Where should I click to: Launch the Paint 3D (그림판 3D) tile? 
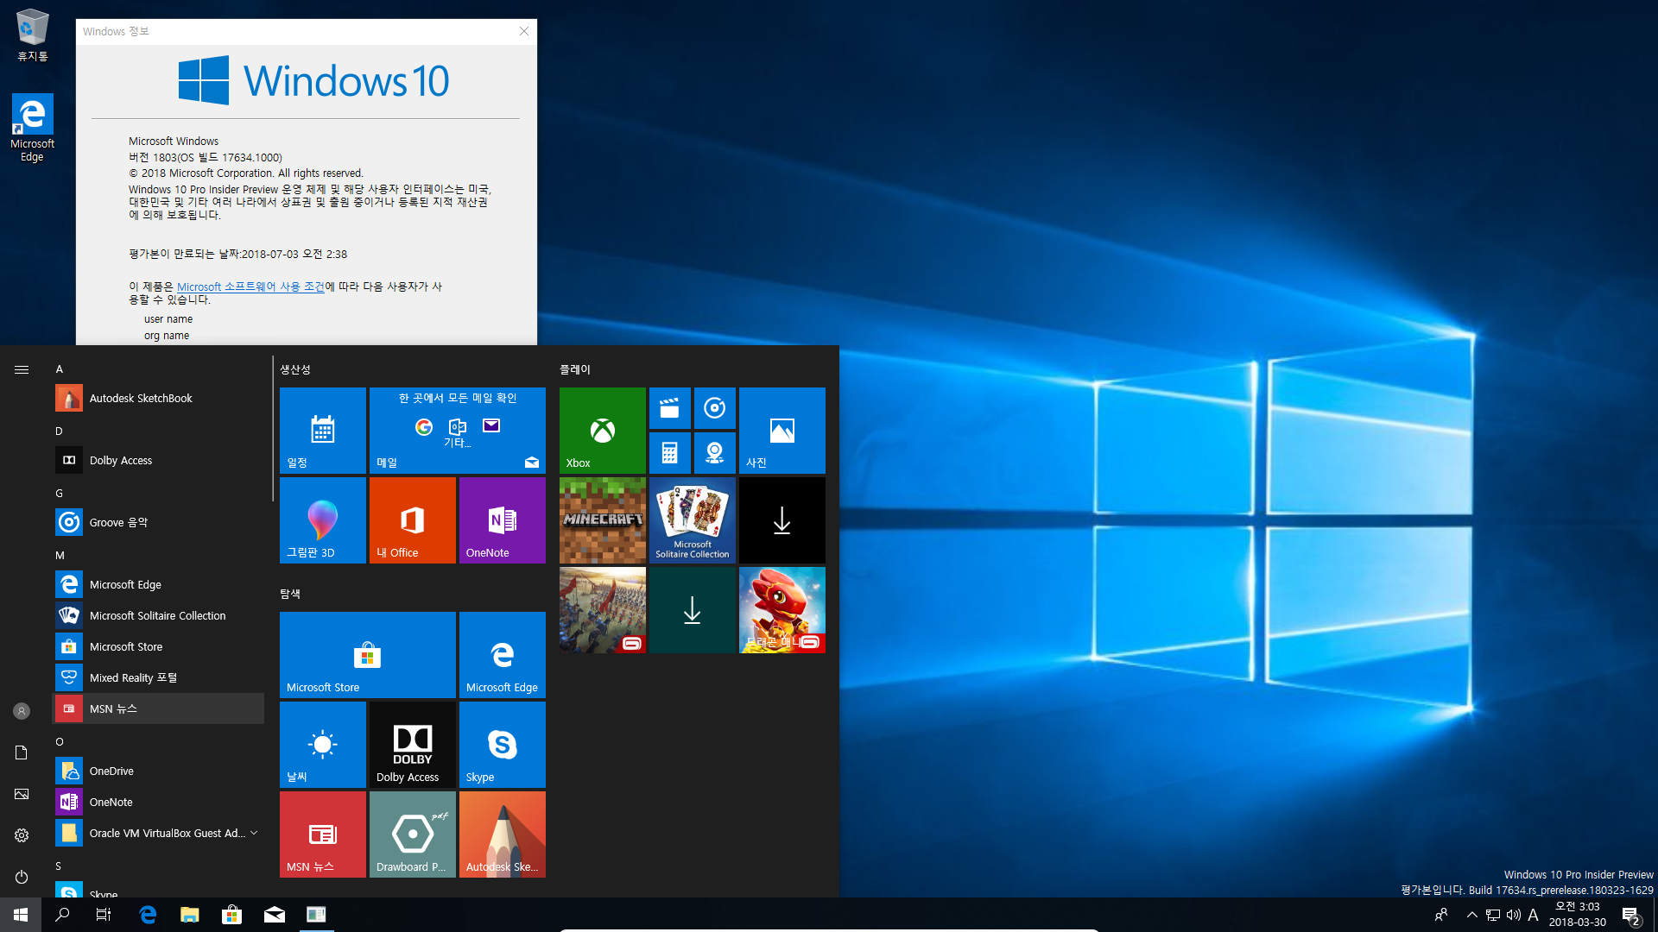tap(323, 520)
